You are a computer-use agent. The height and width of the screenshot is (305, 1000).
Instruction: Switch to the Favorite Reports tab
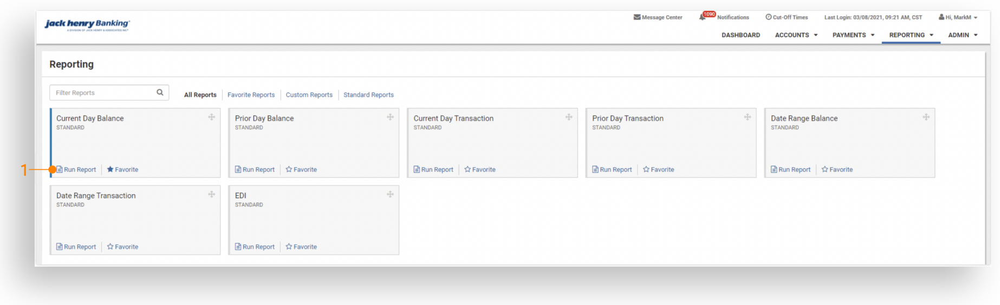(x=251, y=95)
